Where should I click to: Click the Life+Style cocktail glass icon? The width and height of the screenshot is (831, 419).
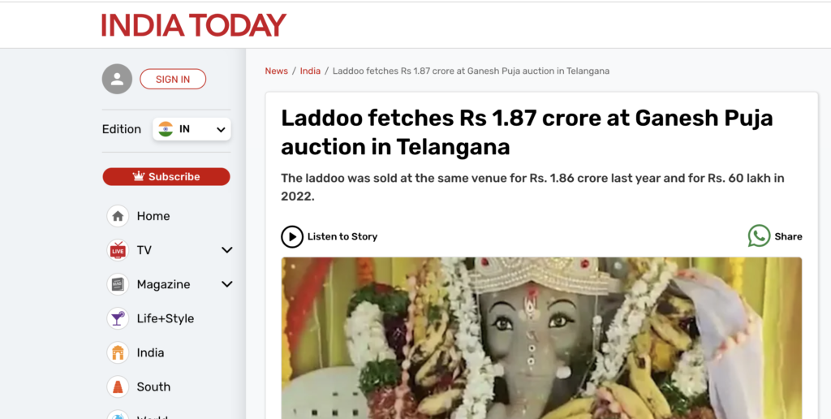point(118,318)
